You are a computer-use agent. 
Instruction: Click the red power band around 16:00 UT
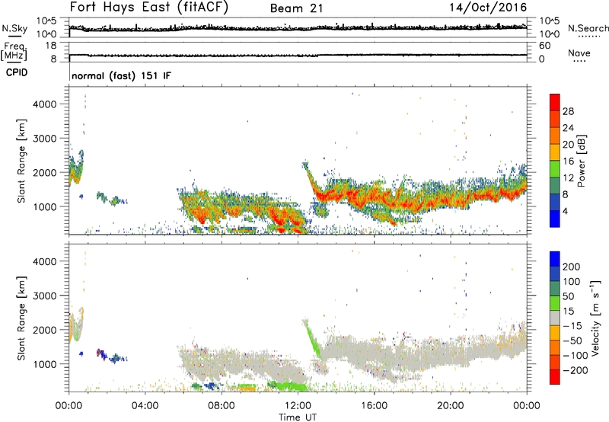click(x=375, y=197)
